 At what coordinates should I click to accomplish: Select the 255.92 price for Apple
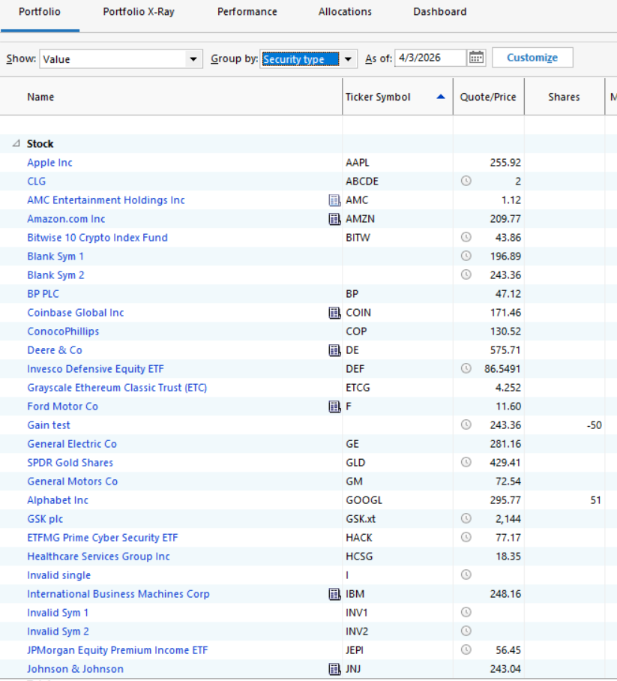click(x=505, y=163)
